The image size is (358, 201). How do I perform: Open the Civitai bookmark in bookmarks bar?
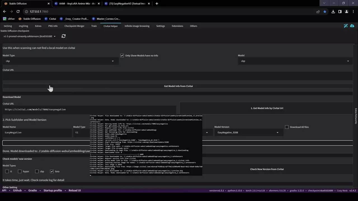pos(50,19)
